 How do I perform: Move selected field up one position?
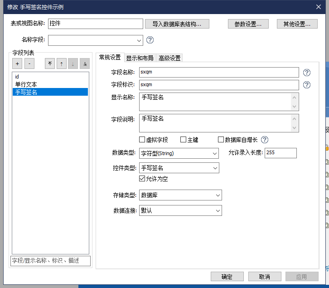tap(61, 64)
